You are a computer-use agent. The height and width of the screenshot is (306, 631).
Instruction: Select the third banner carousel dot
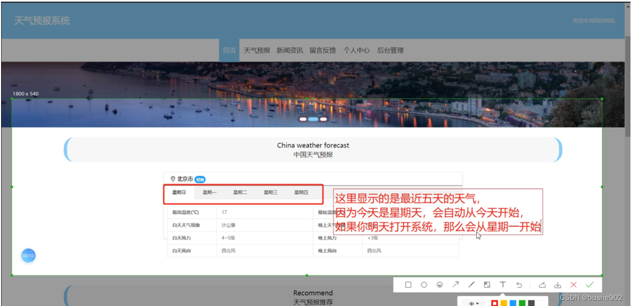click(x=323, y=119)
